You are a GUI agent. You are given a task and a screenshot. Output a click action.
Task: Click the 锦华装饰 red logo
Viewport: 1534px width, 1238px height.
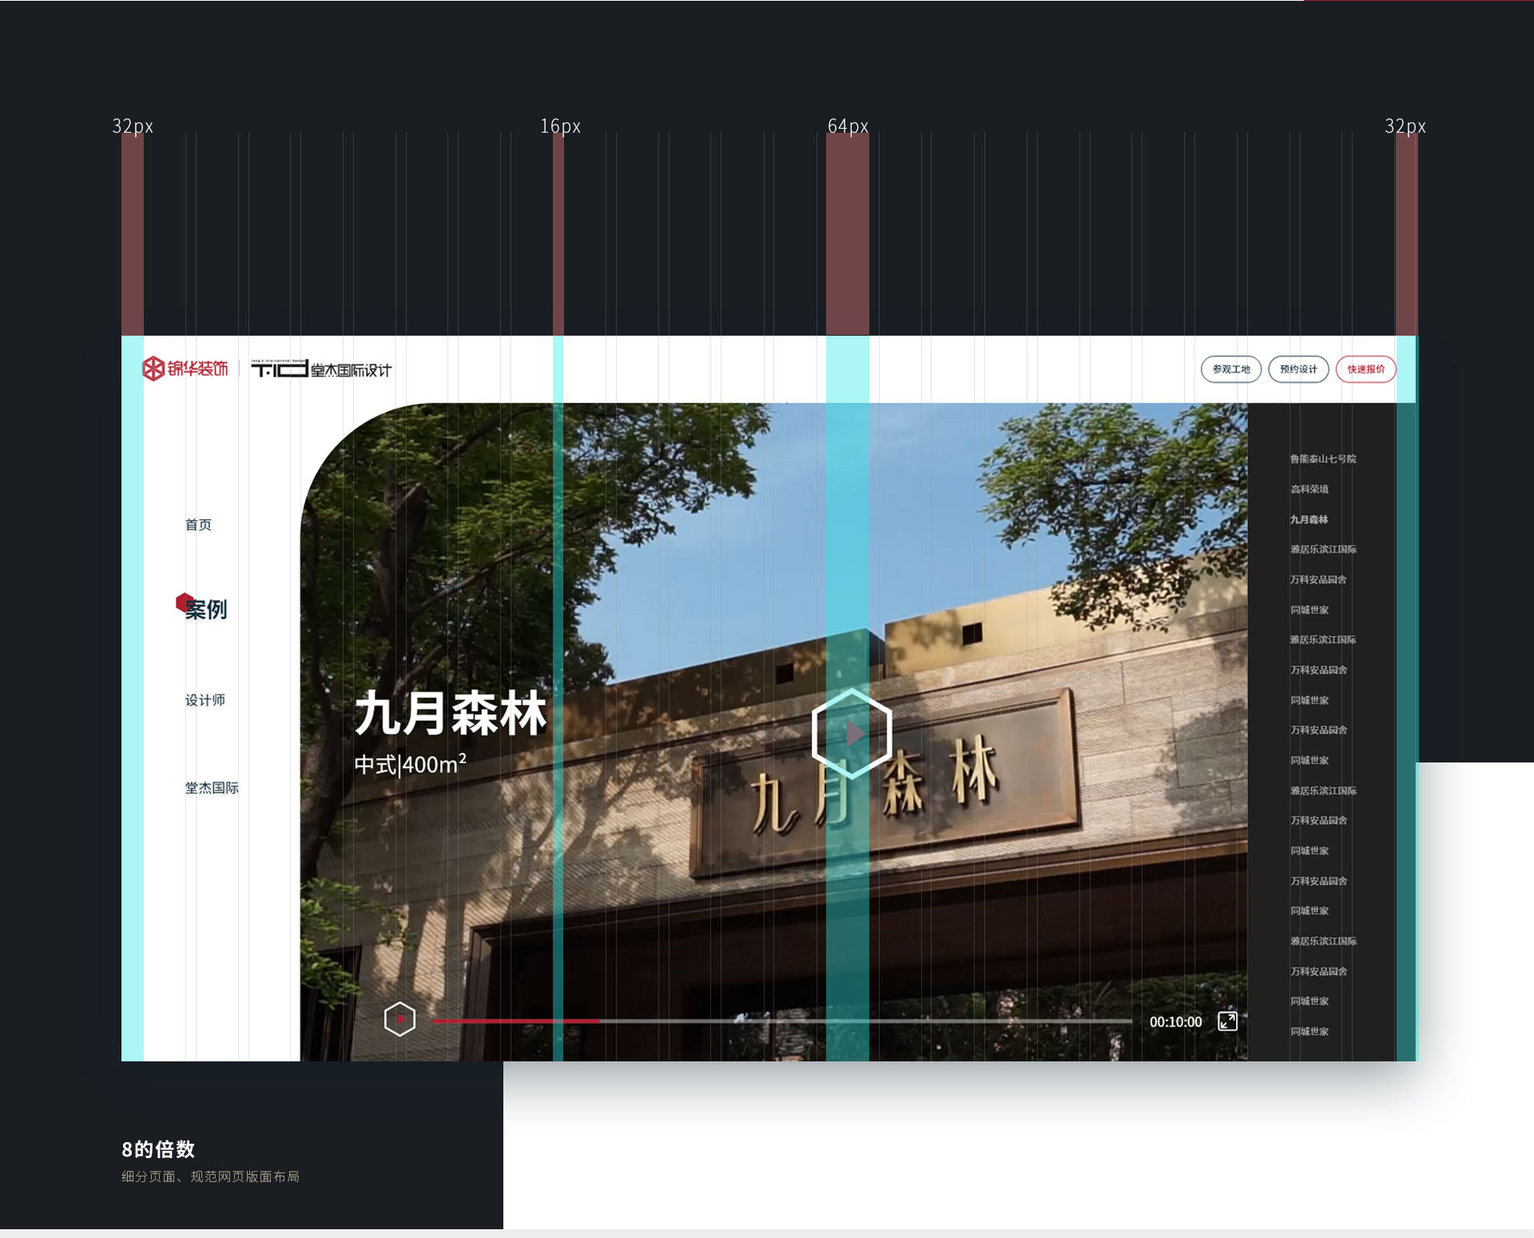coord(185,368)
